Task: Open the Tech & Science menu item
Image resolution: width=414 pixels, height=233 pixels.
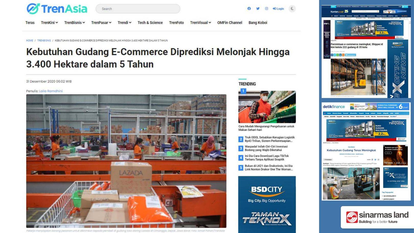Action: click(x=150, y=23)
